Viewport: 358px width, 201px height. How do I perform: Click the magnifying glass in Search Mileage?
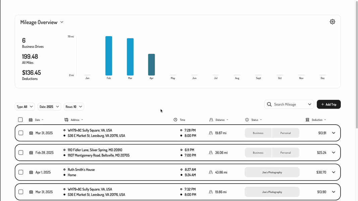pos(269,104)
